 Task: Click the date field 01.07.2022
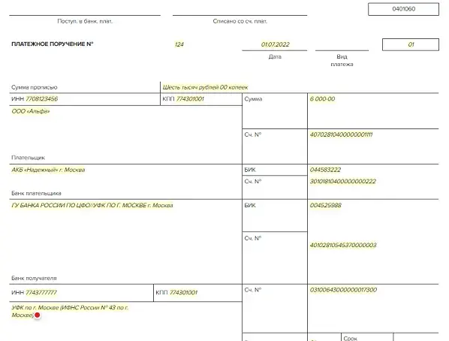pyautogui.click(x=276, y=44)
